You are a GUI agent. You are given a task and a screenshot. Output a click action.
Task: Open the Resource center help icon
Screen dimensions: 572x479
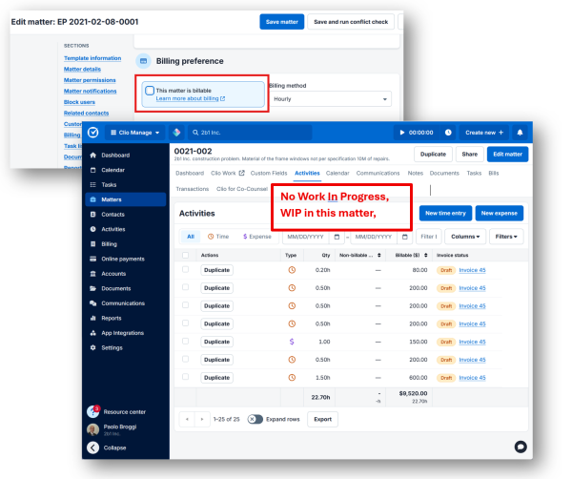[93, 411]
